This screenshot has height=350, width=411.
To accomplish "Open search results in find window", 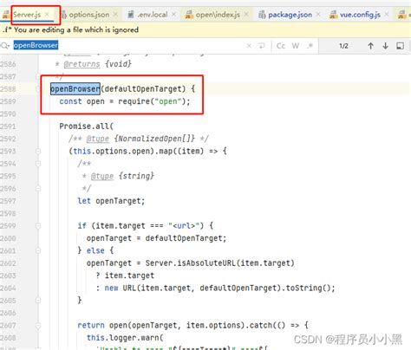I will click(x=400, y=46).
